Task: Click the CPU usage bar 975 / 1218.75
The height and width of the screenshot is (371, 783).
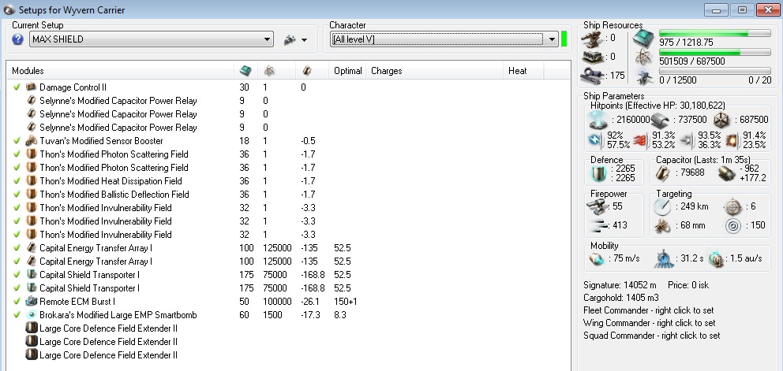Action: [x=714, y=33]
